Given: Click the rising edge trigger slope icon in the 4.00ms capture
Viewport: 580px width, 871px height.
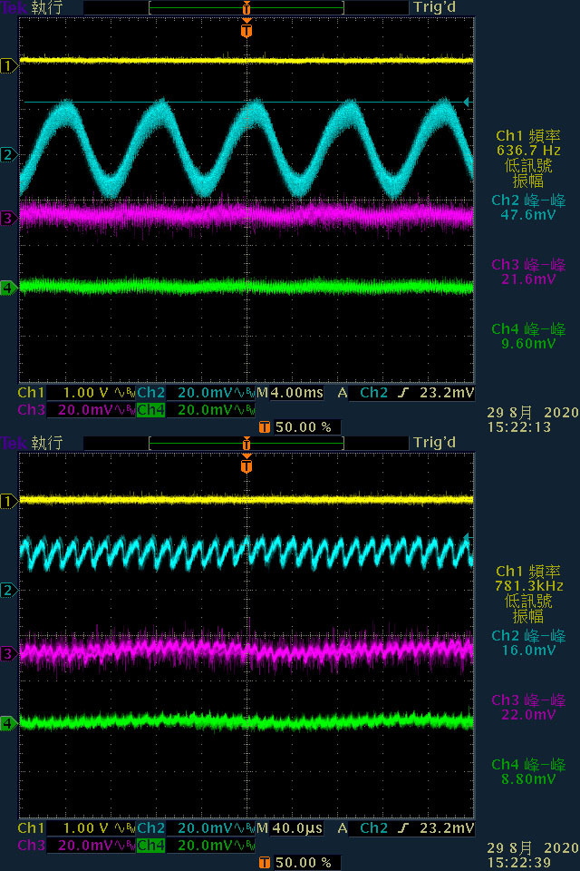Looking at the screenshot, I should click(403, 393).
